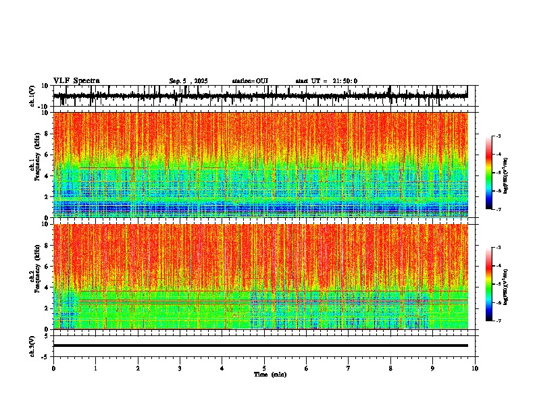Click the ch.1 voltage waveform trace
The height and width of the screenshot is (413, 535).
(260, 96)
